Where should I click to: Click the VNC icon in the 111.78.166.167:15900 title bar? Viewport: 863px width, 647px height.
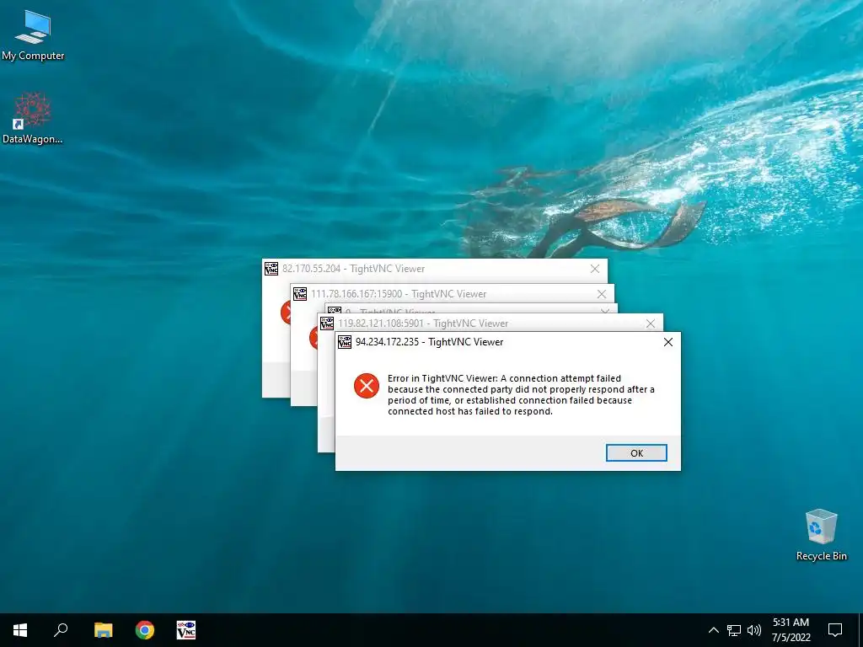click(300, 294)
